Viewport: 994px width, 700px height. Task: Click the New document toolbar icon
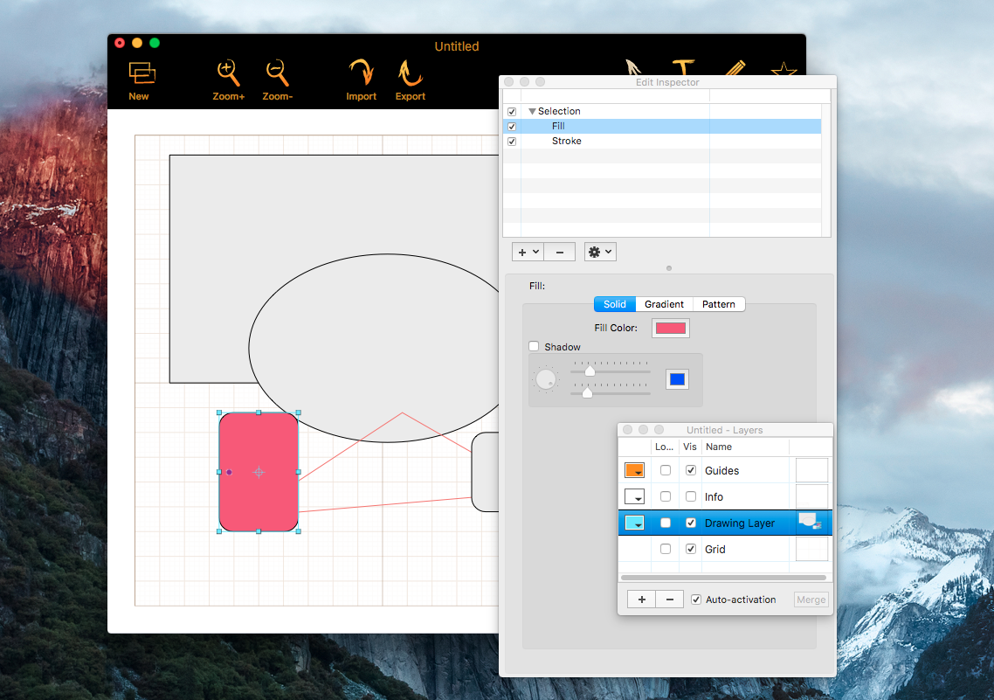[x=140, y=73]
